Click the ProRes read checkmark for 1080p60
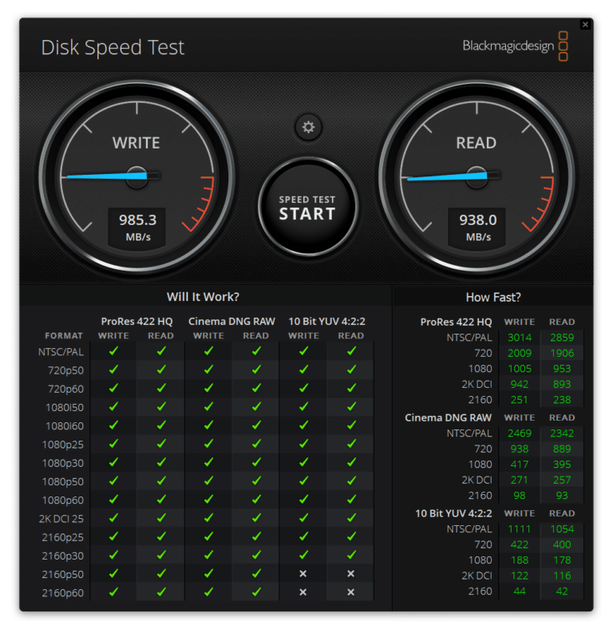613x633 pixels. 161,500
